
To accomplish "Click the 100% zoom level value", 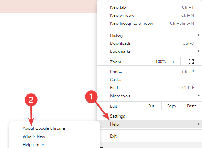I will (160, 62).
